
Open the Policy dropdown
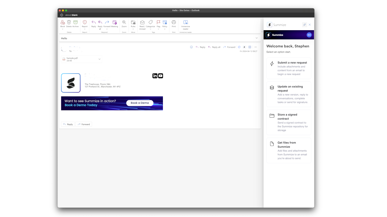(x=165, y=29)
